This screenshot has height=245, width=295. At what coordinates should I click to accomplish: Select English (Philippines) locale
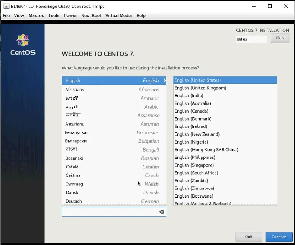point(225,157)
